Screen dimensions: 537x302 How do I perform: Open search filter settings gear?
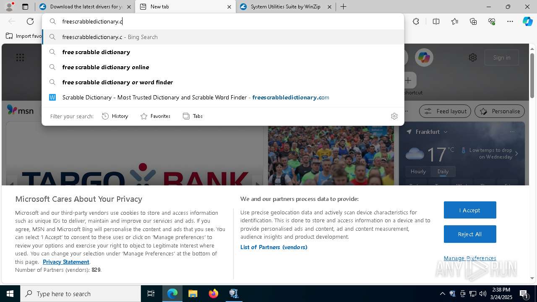(x=394, y=116)
